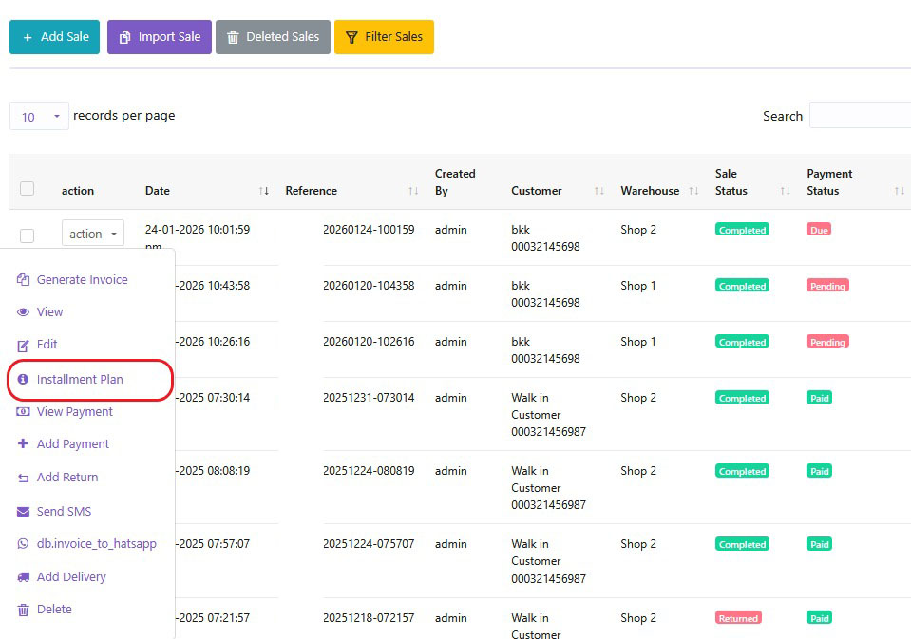
Task: Click the WhatsApp icon in menu
Action: pyautogui.click(x=24, y=544)
